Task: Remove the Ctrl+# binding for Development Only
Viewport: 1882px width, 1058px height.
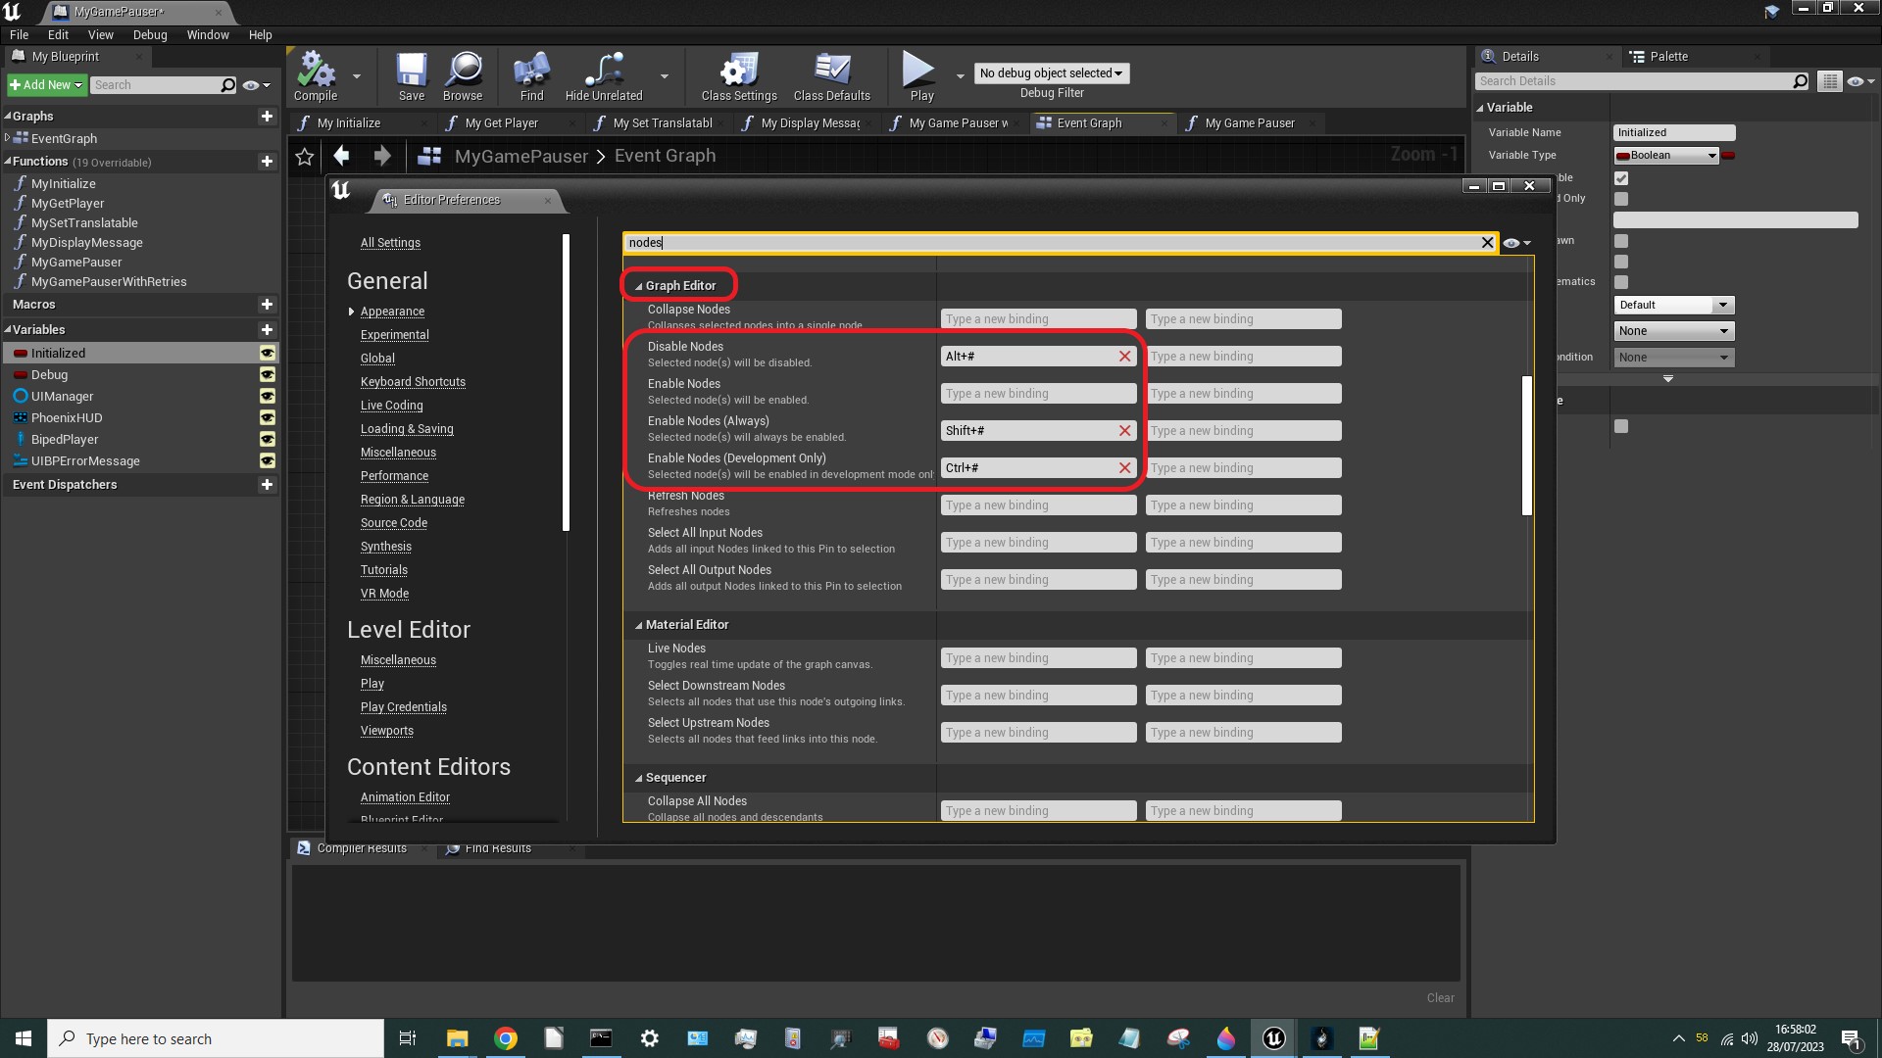Action: click(x=1125, y=468)
